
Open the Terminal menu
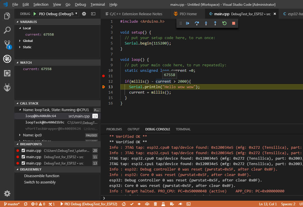[98, 5]
